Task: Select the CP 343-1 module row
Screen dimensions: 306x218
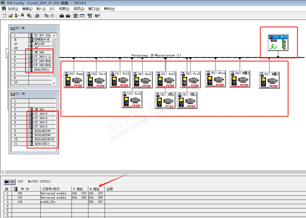Action: [x=32, y=57]
